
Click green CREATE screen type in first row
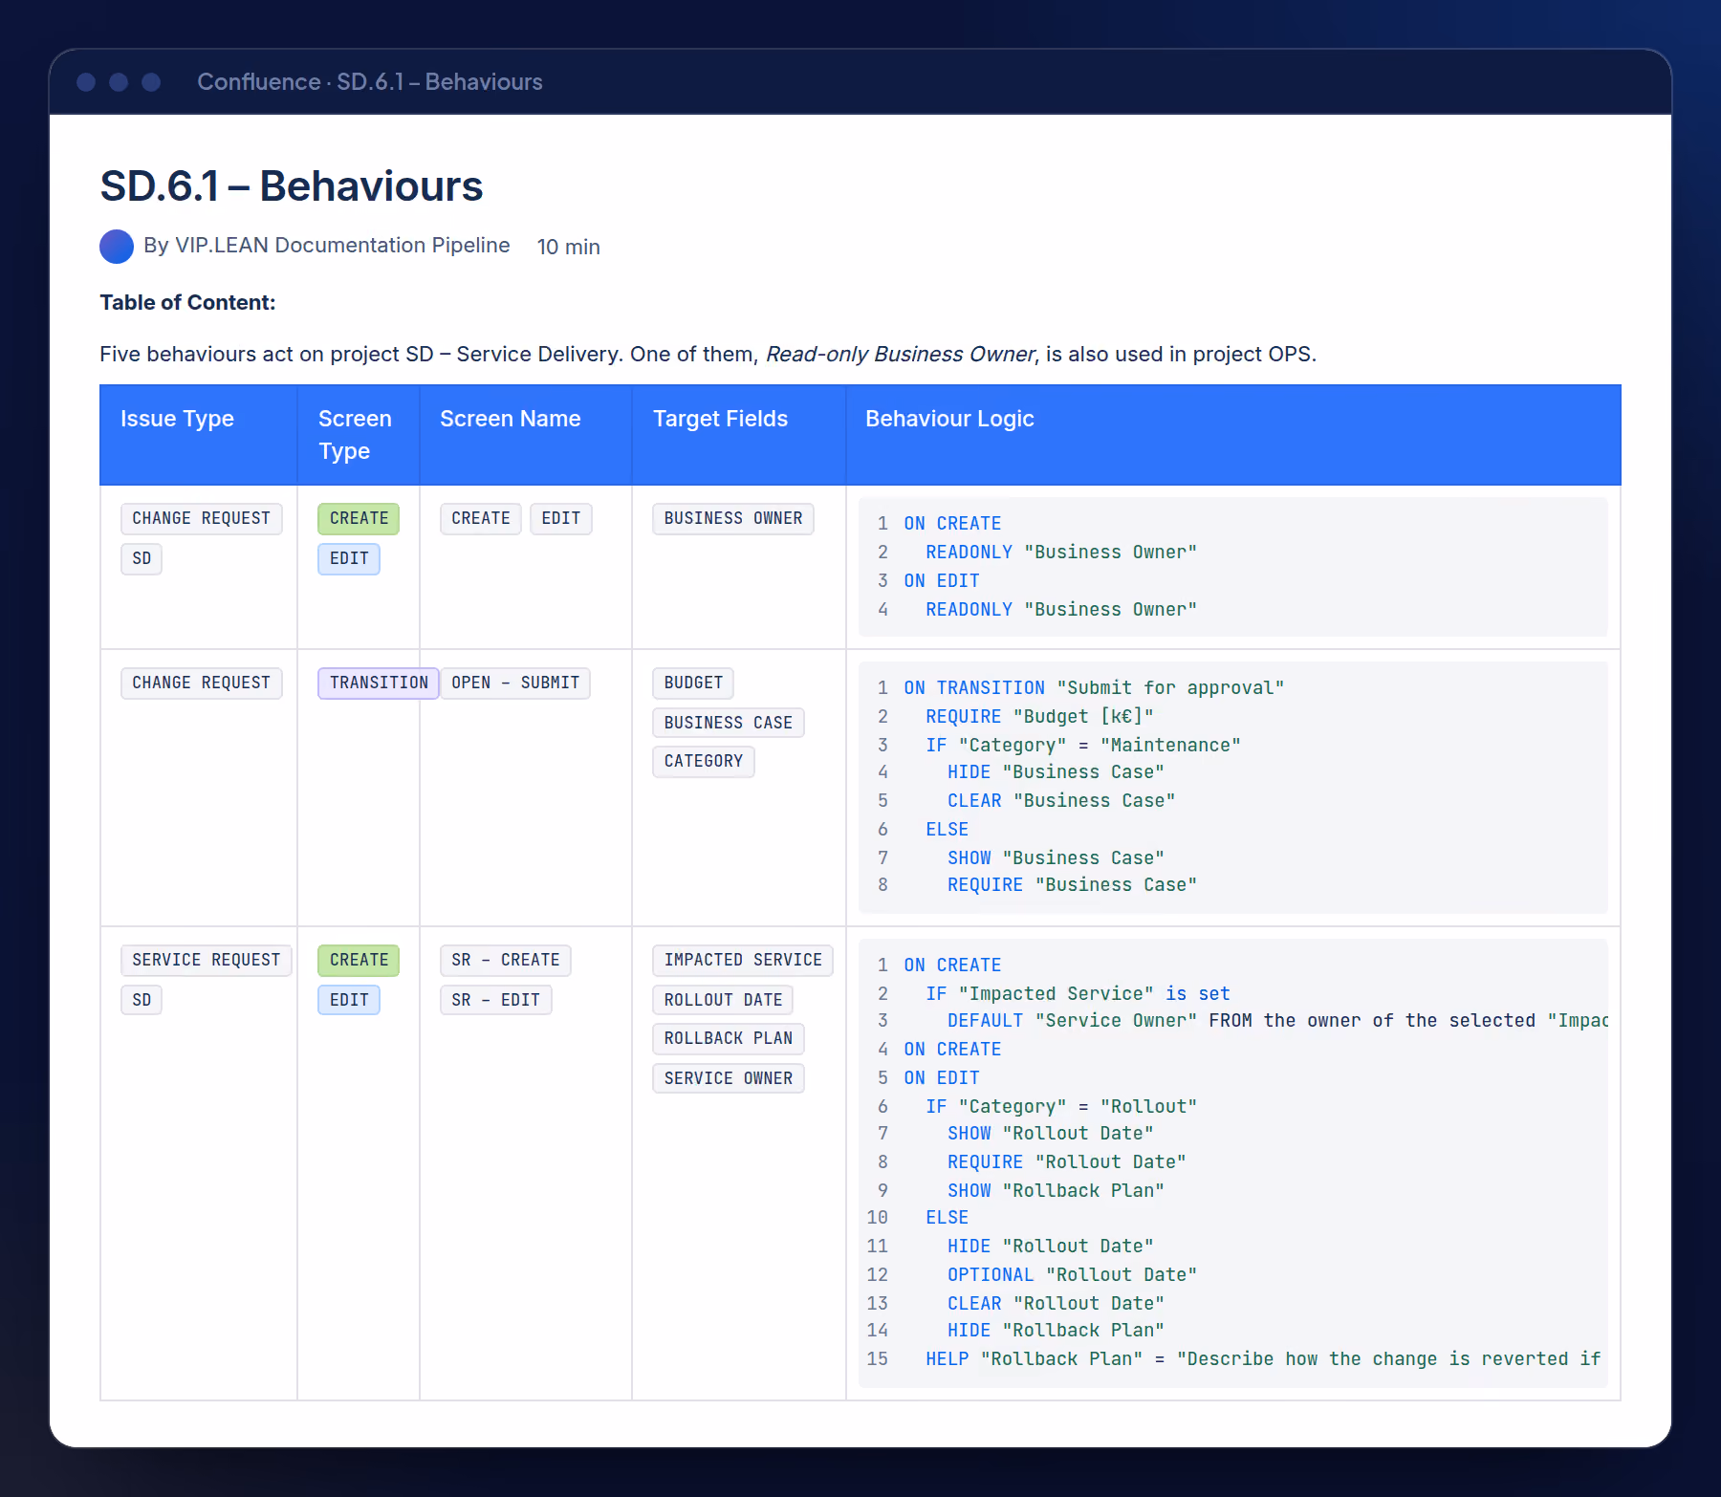pyautogui.click(x=359, y=519)
